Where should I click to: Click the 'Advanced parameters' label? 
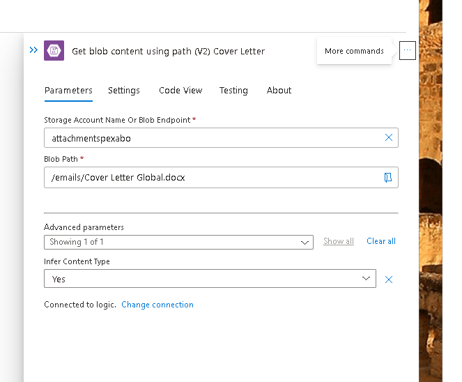(84, 227)
